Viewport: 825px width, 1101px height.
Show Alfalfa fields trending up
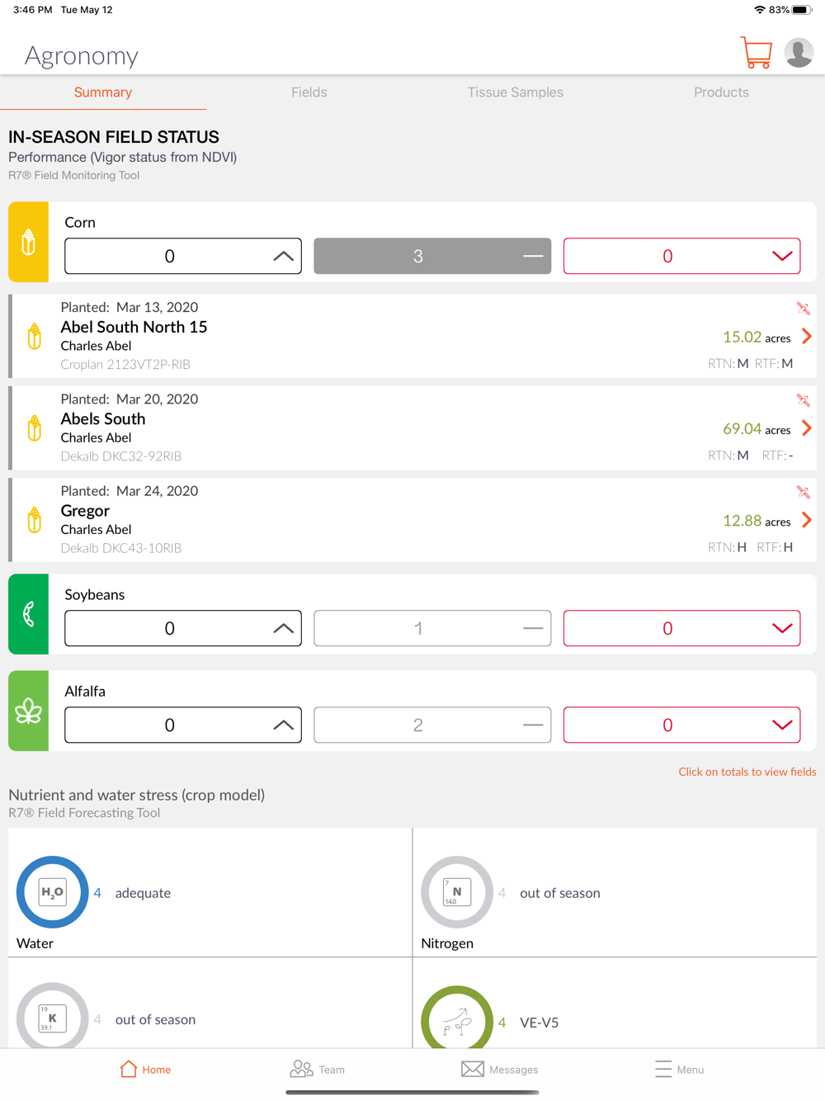[x=183, y=725]
